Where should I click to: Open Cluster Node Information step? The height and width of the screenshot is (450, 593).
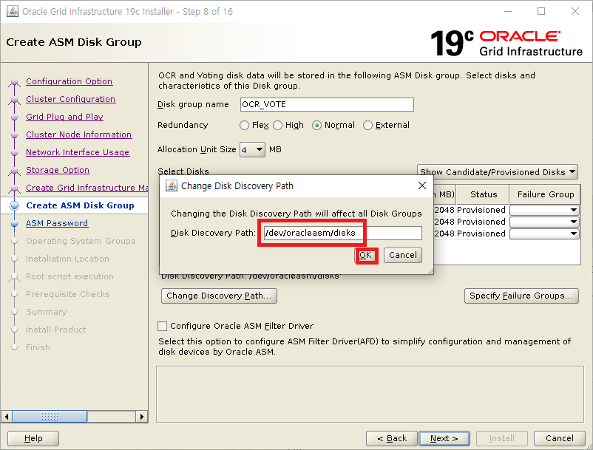click(78, 134)
